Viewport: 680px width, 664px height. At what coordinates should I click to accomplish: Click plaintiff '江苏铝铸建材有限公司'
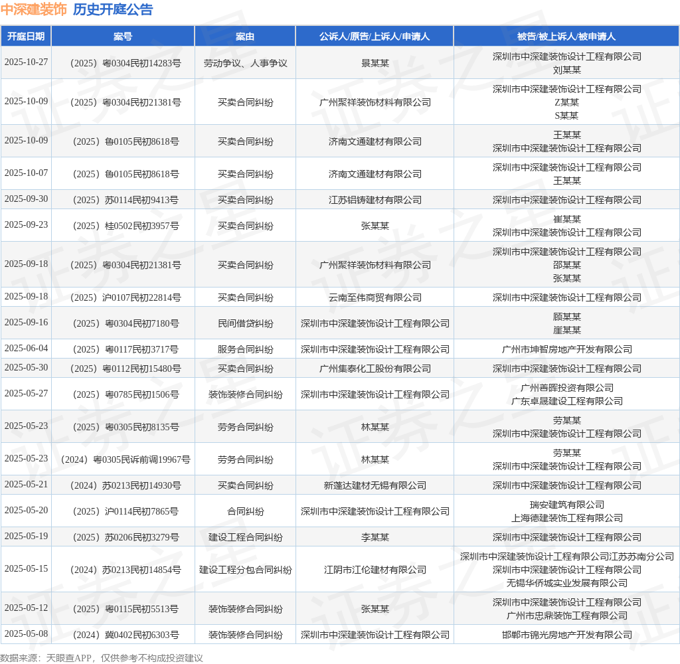coord(375,200)
